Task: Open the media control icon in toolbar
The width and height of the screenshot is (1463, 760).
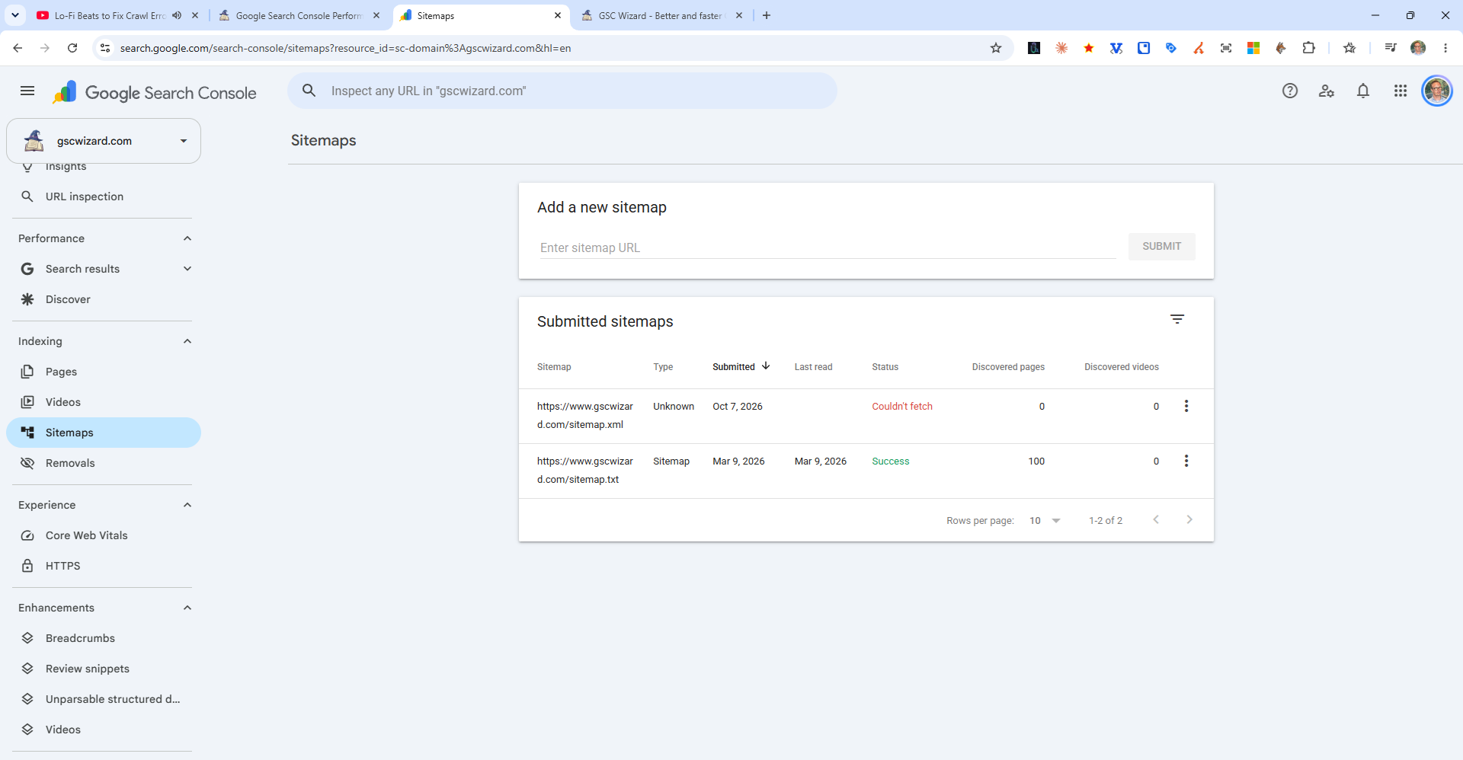Action: (1391, 48)
